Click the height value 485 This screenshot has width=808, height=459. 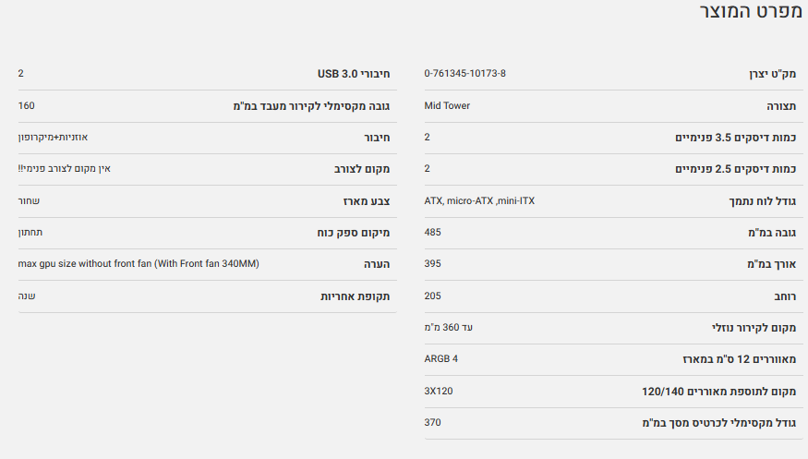(432, 232)
